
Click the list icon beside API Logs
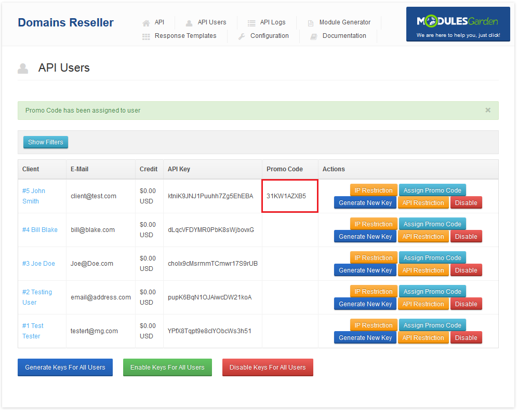[x=251, y=23]
